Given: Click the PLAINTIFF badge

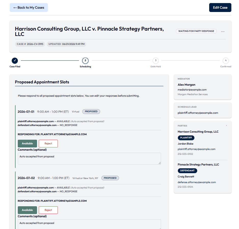Looking at the screenshot, I should (186, 138).
